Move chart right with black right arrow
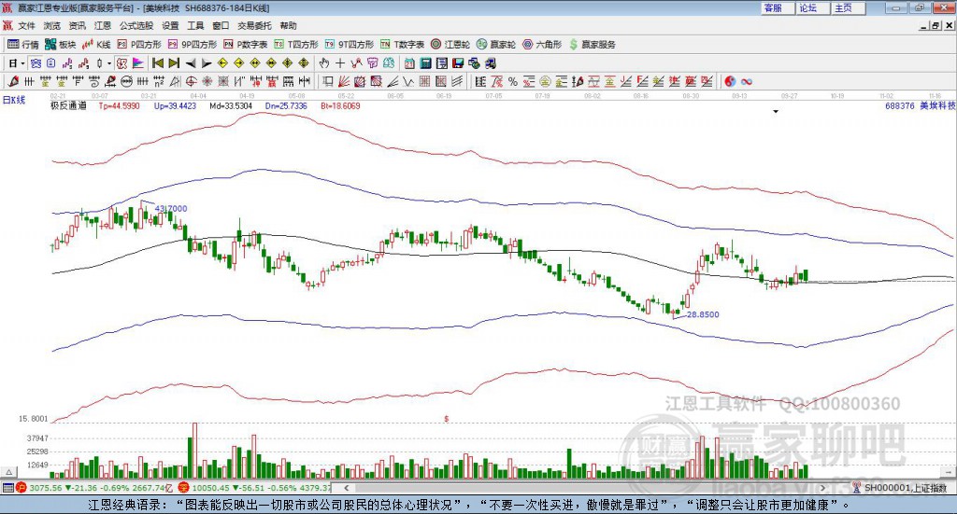The image size is (957, 514). point(207,63)
